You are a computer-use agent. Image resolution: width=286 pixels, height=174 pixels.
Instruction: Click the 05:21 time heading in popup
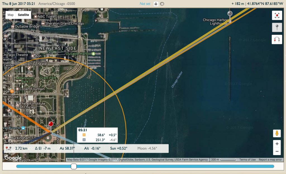coord(83,130)
